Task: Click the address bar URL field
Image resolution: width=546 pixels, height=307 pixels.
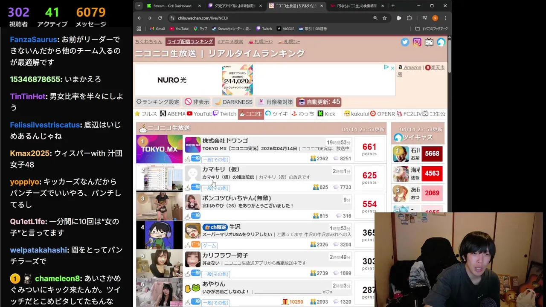Action: coord(273,18)
